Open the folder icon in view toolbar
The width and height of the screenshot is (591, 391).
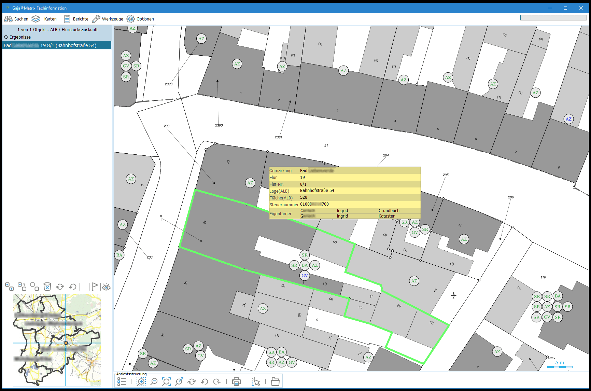point(275,381)
